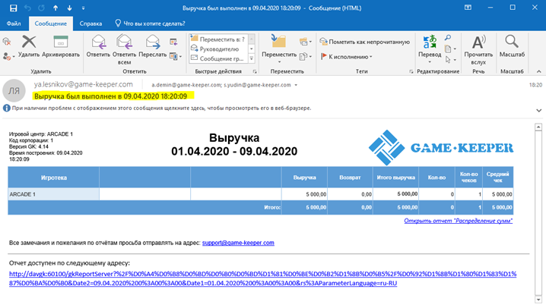Choose the Руководителю quick step
This screenshot has height=308, width=546.
point(218,49)
